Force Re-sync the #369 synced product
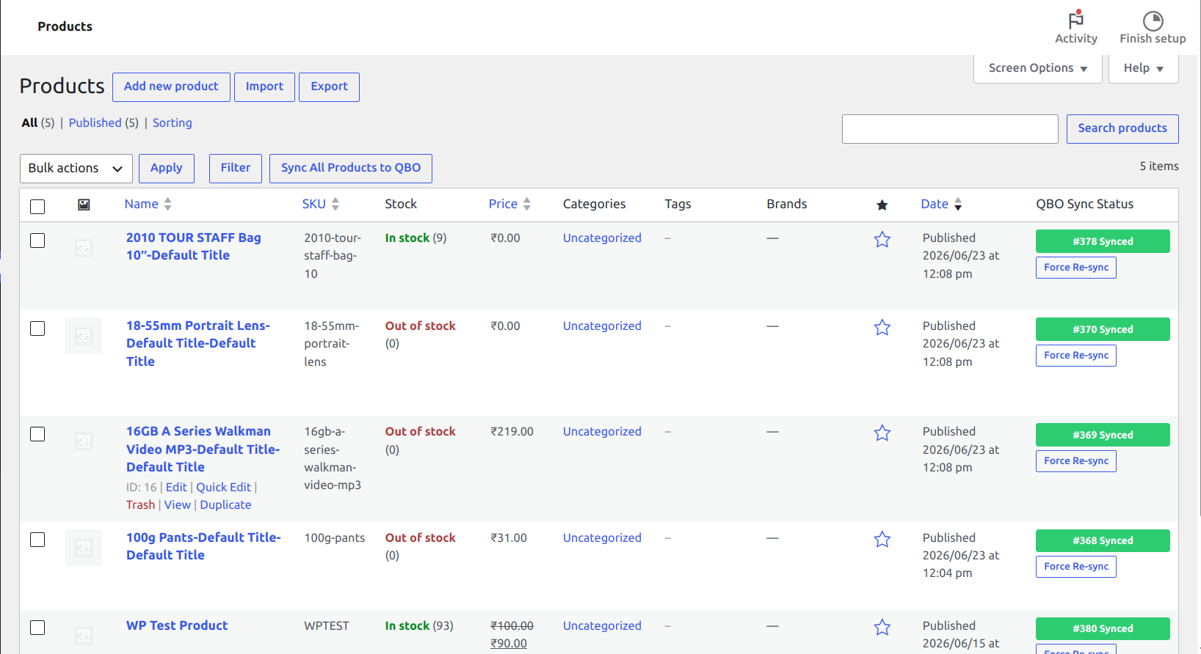The width and height of the screenshot is (1201, 654). click(1076, 461)
